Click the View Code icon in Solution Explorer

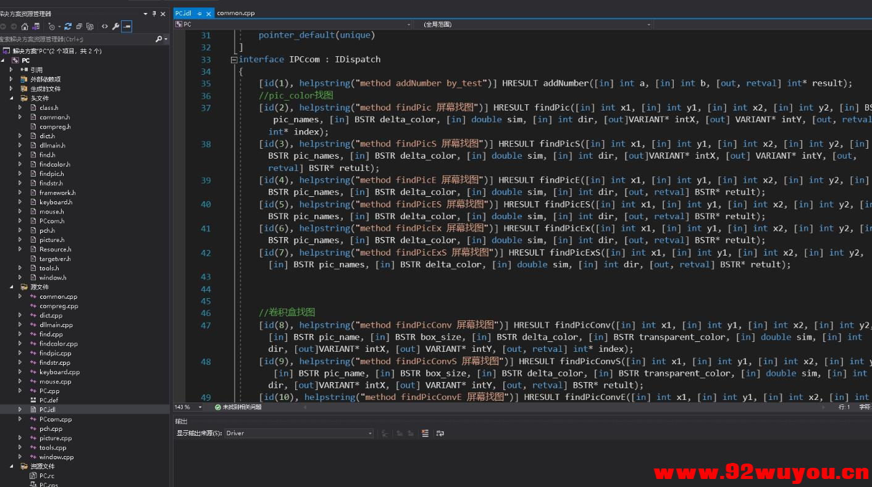pos(105,26)
